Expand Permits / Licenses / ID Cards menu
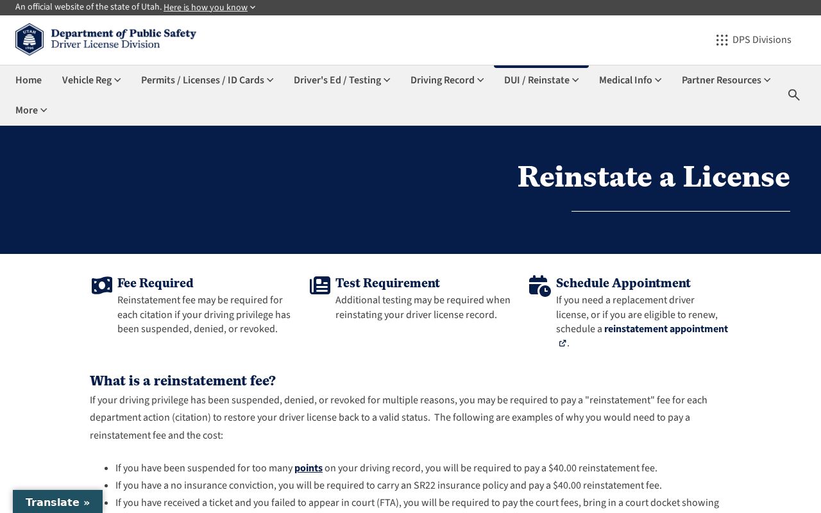The height and width of the screenshot is (513, 821). coord(207,80)
